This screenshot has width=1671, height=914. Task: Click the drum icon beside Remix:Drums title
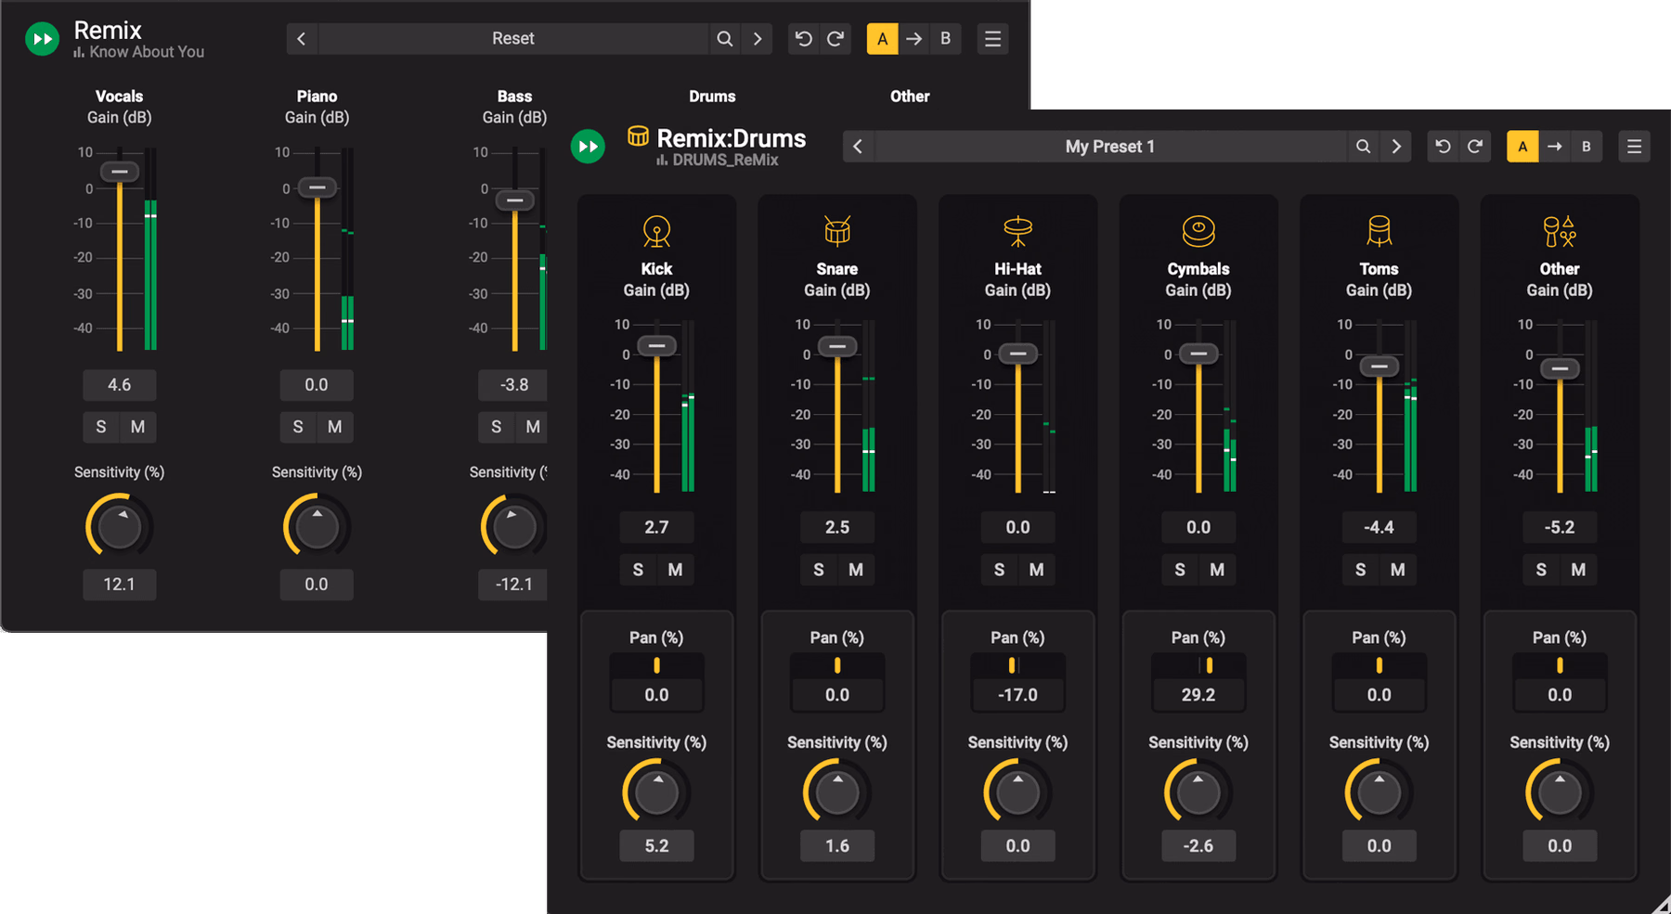click(638, 136)
